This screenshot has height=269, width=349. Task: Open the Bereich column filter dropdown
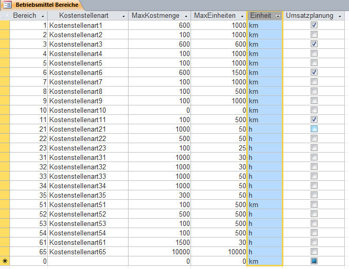coord(43,16)
